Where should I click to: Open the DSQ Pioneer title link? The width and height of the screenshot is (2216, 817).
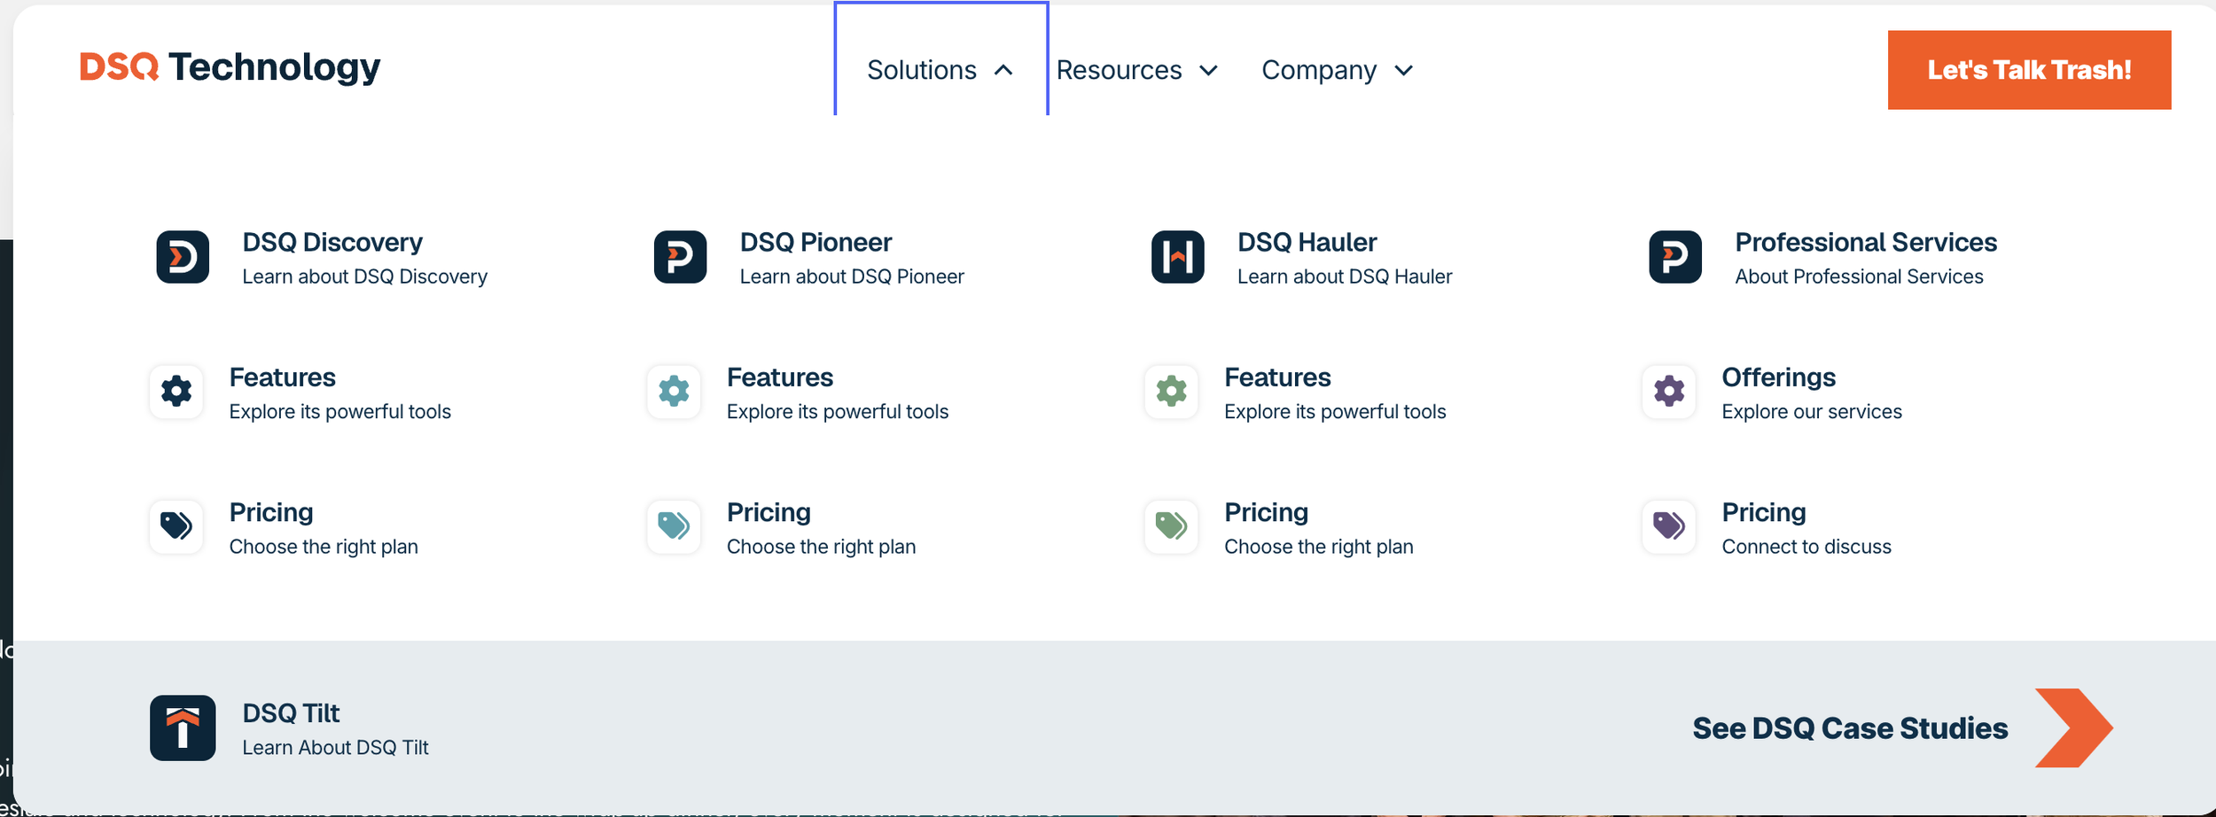[x=815, y=242]
